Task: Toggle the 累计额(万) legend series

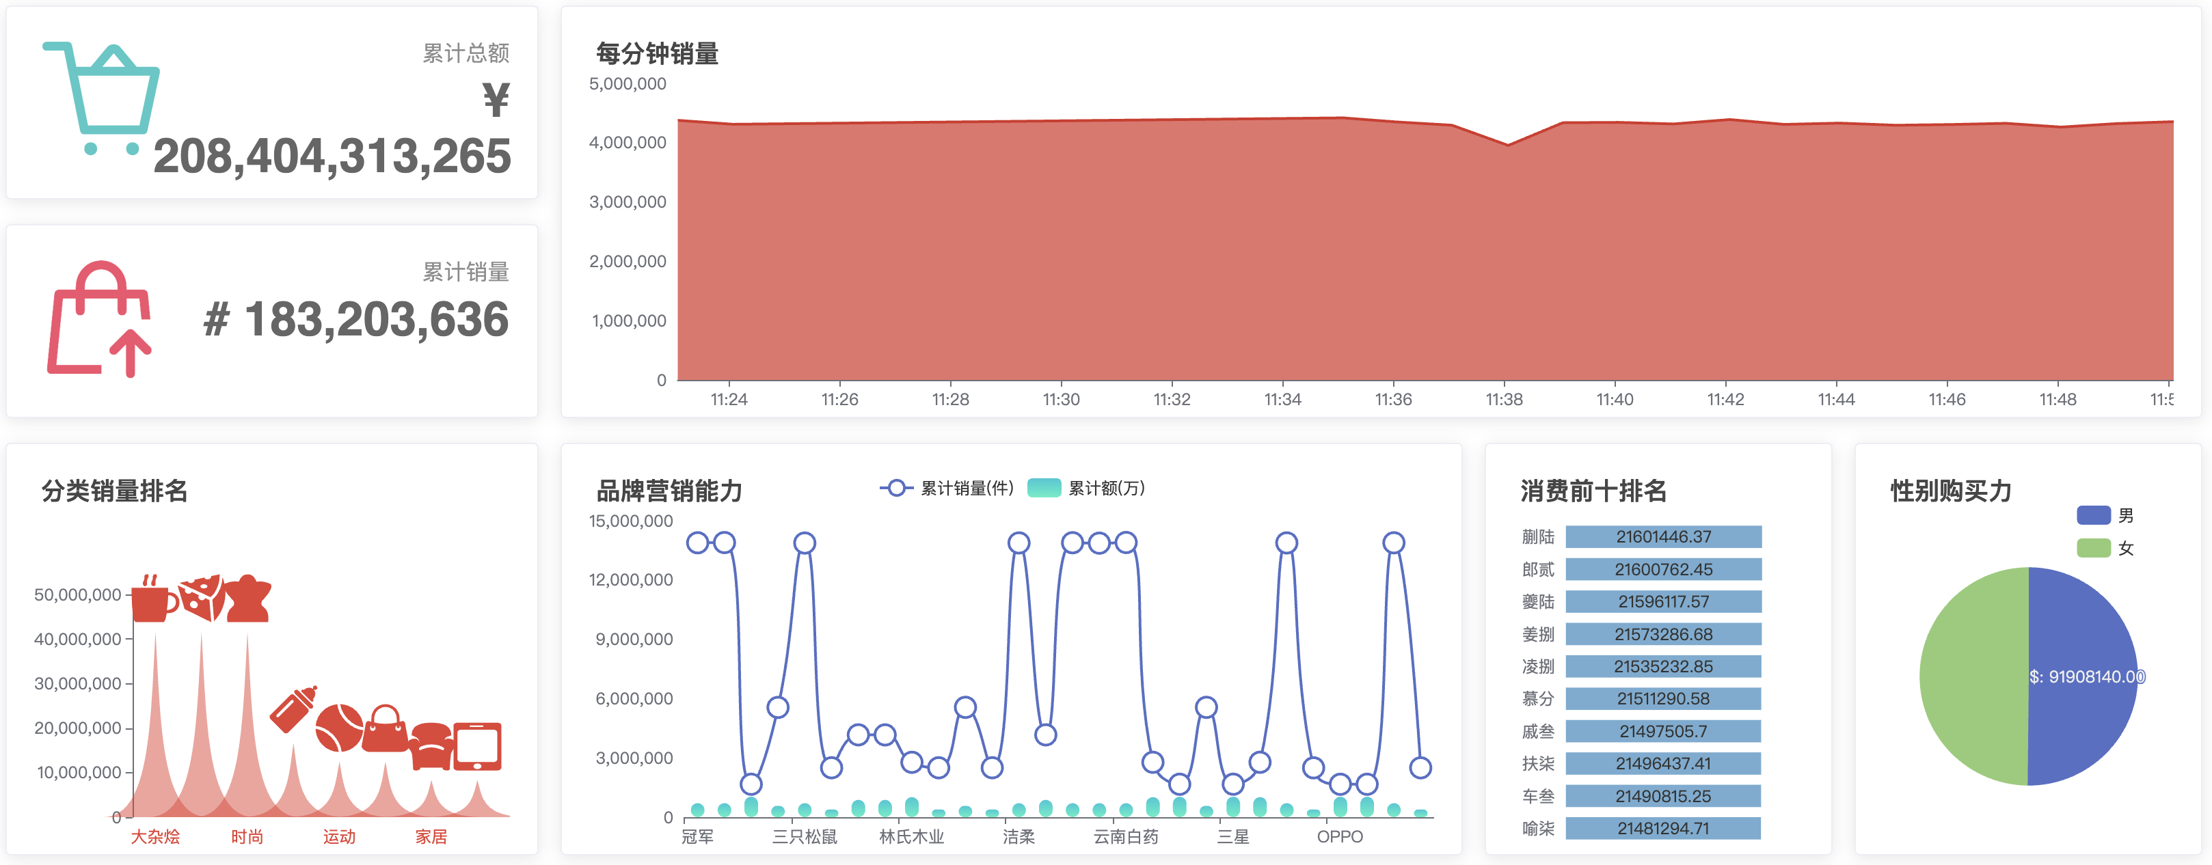Action: [x=1086, y=489]
